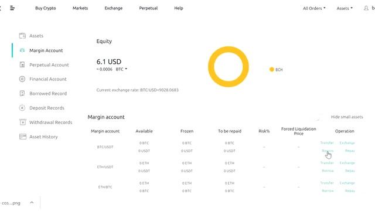
Task: Click the Operation column header
Action: click(x=345, y=131)
